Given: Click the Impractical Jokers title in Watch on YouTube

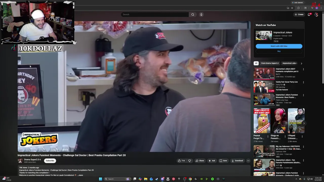Looking at the screenshot, I should tap(283, 32).
